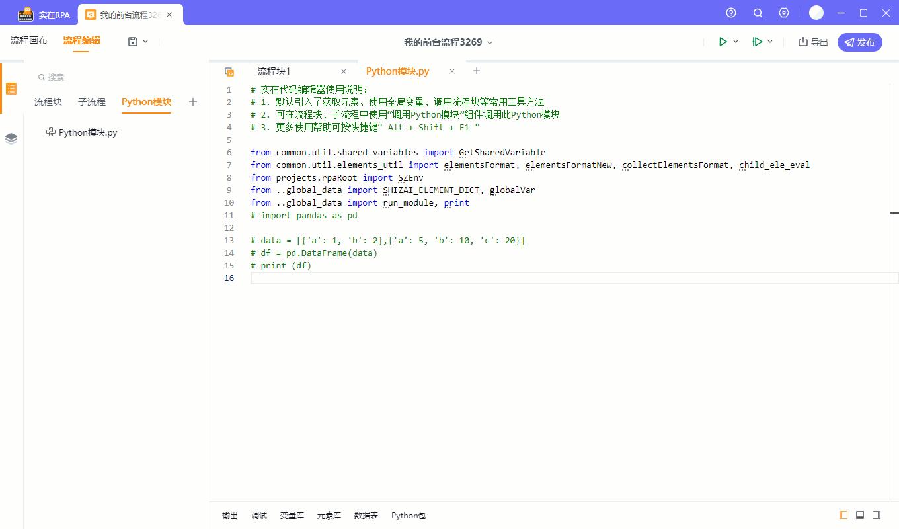This screenshot has width=899, height=529.
Task: Open the 我的前台流程3269 title dropdown
Action: (489, 41)
